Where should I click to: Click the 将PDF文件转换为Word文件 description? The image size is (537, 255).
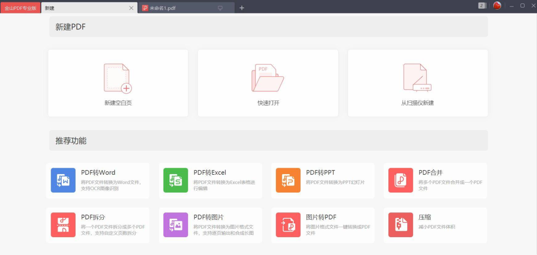pyautogui.click(x=111, y=185)
